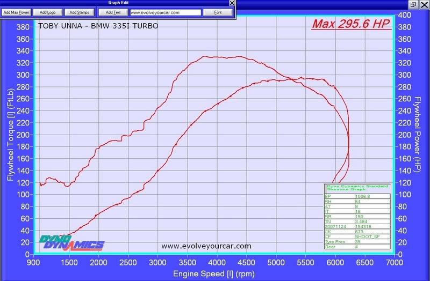
Task: Click the TOBY UNNA - BMW 335I TURBO title
Action: (98, 25)
